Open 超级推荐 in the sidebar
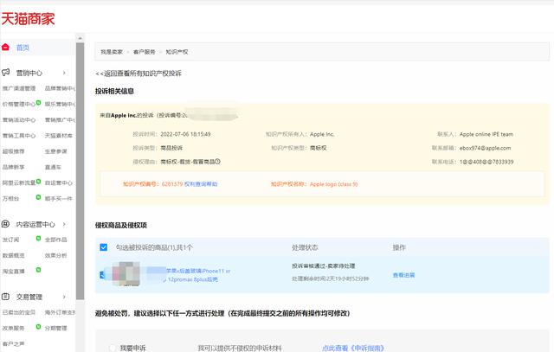This screenshot has height=352, width=554. 14,151
